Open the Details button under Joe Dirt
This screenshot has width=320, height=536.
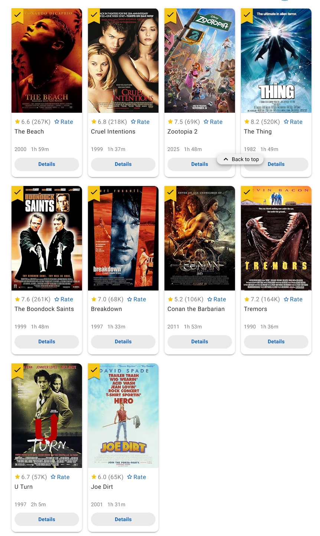point(123,519)
